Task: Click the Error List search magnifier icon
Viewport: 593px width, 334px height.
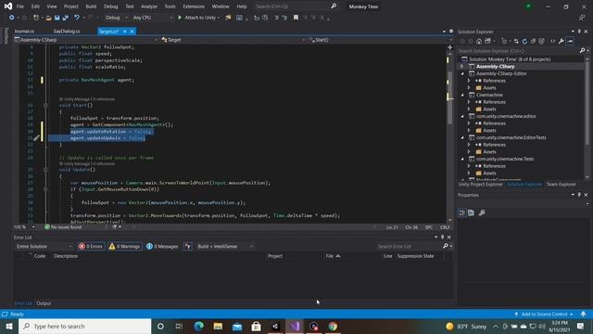Action: tap(446, 246)
